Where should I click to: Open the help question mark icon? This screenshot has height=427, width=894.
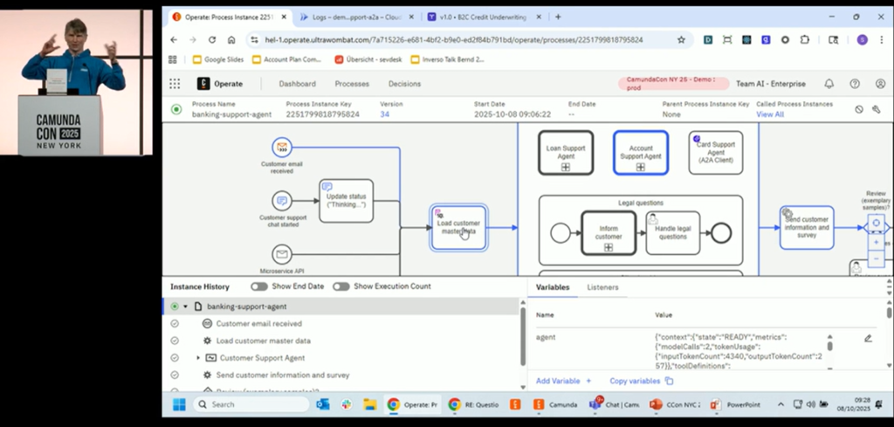click(855, 84)
